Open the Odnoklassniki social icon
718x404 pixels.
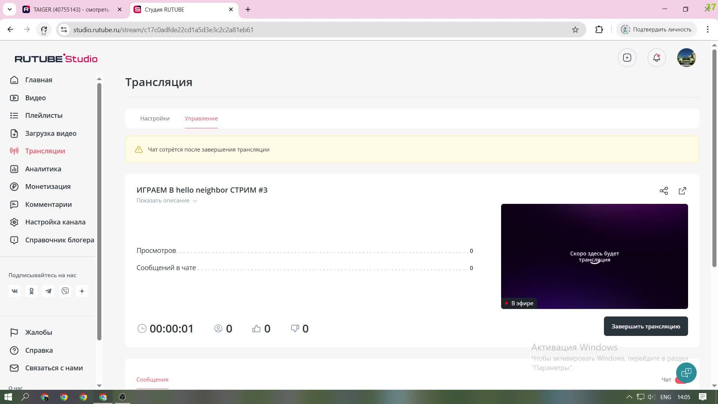tap(31, 291)
